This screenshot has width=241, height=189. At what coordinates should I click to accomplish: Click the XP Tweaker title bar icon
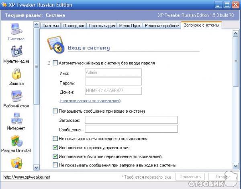[4, 4]
